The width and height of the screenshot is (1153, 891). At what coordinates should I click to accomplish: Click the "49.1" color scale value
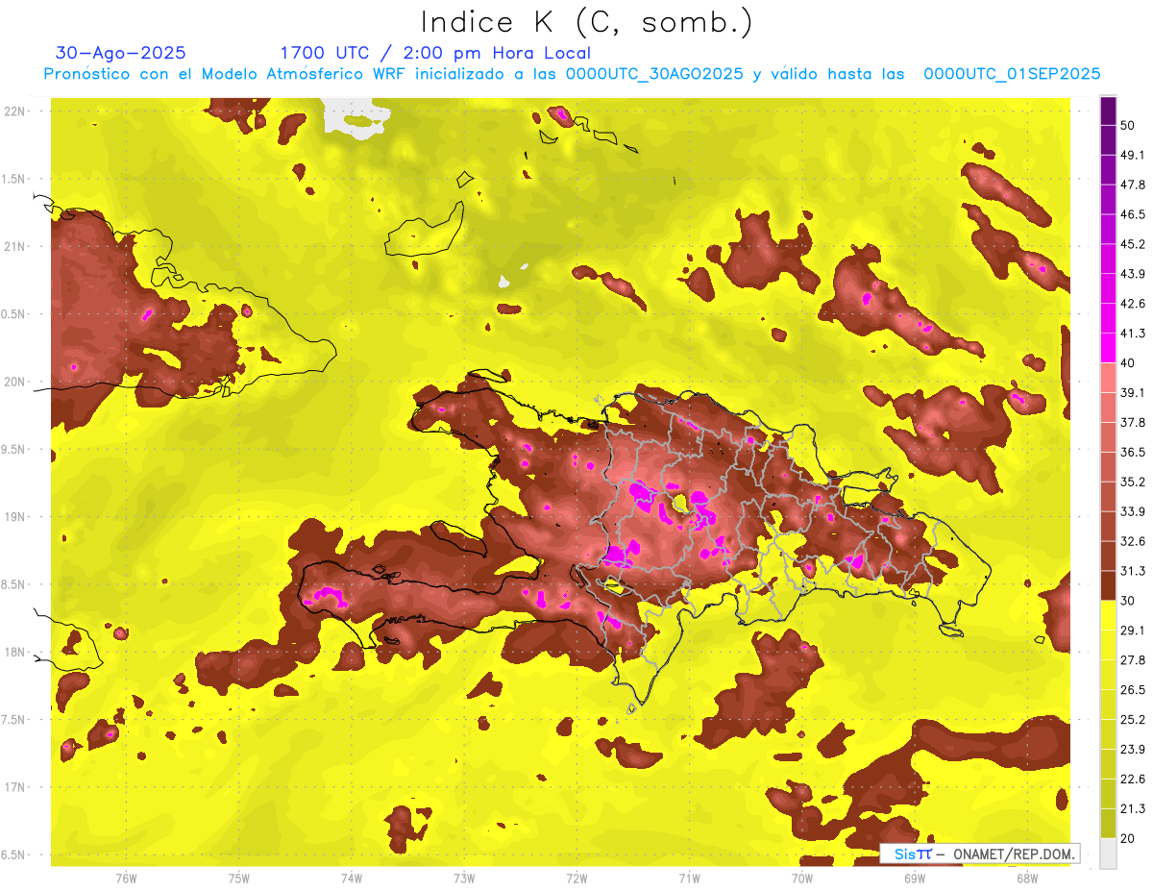point(1133,155)
